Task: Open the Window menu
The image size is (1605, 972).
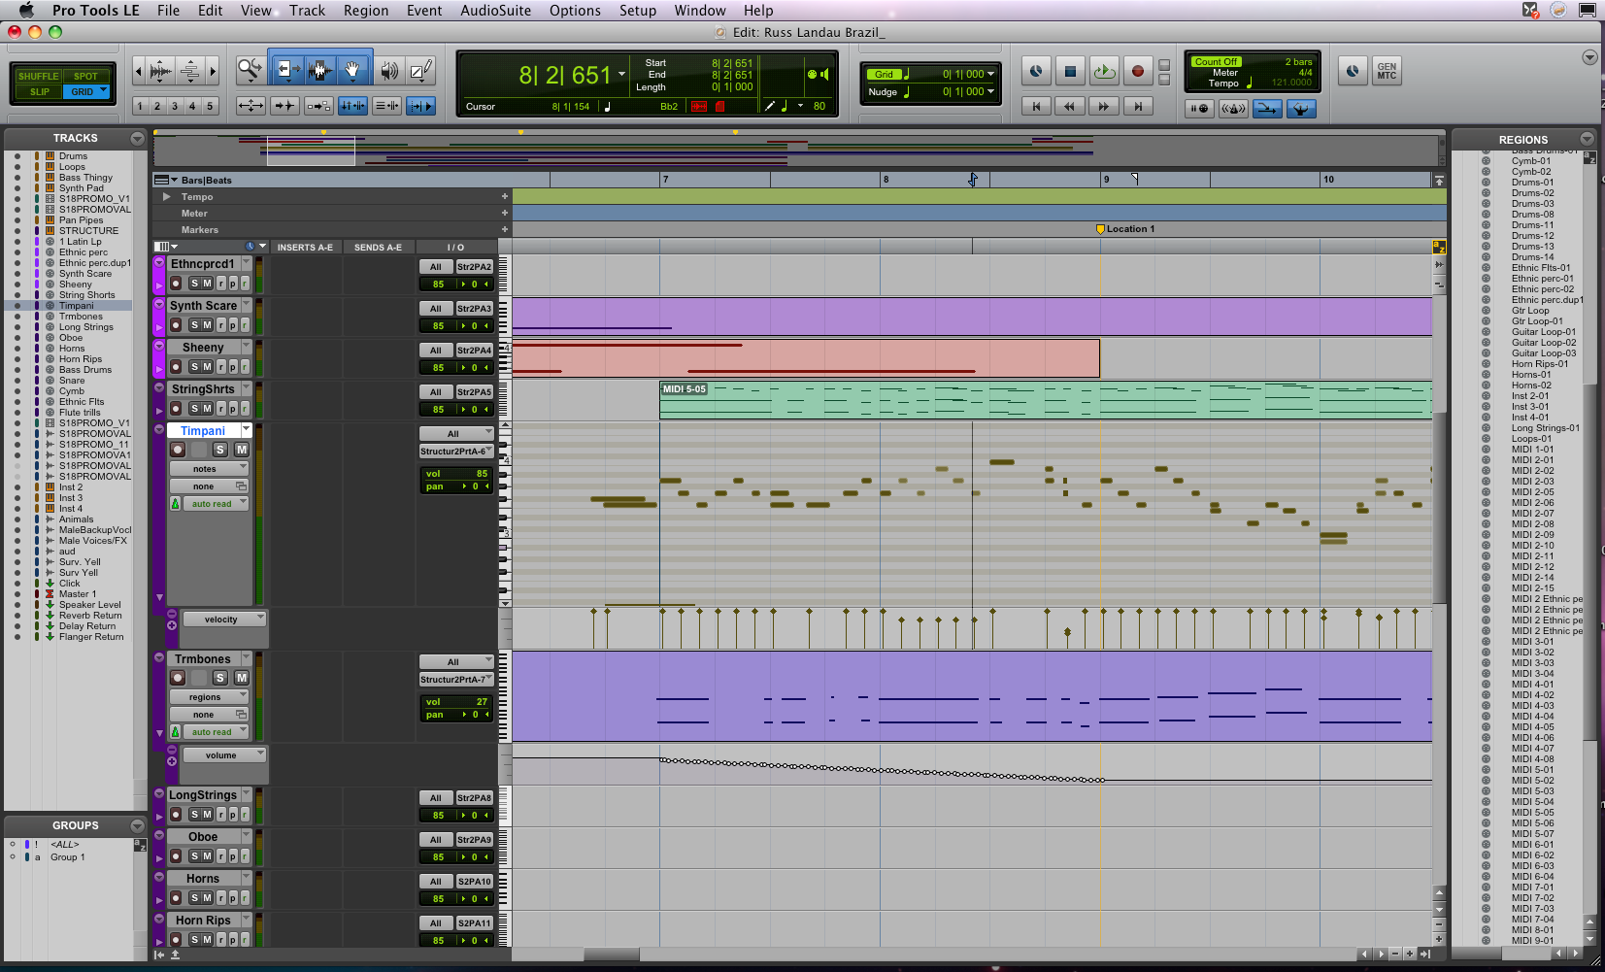Action: pyautogui.click(x=700, y=11)
